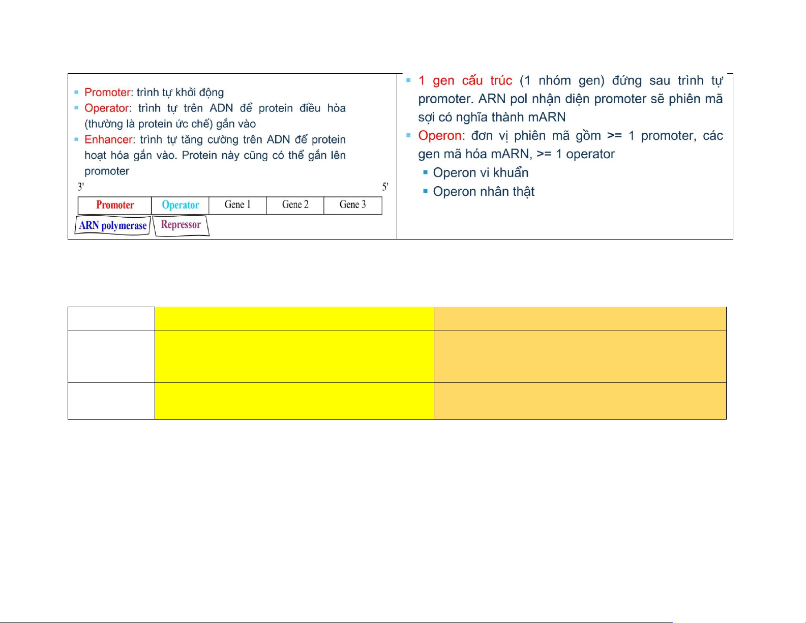The width and height of the screenshot is (806, 623).
Task: Click the red Promoter term in the bullet list
Action: click(107, 92)
